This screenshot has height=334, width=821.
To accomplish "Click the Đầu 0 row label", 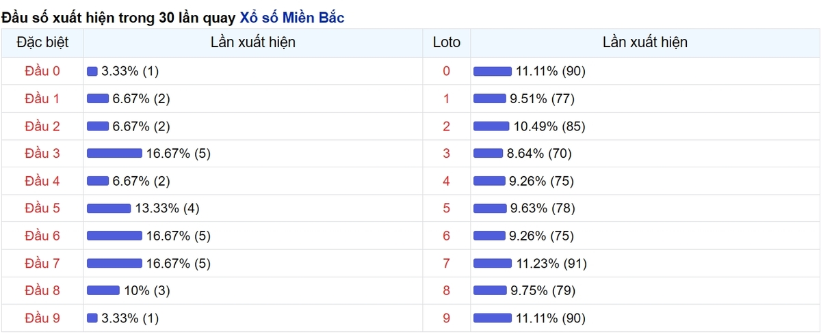I will coord(42,71).
